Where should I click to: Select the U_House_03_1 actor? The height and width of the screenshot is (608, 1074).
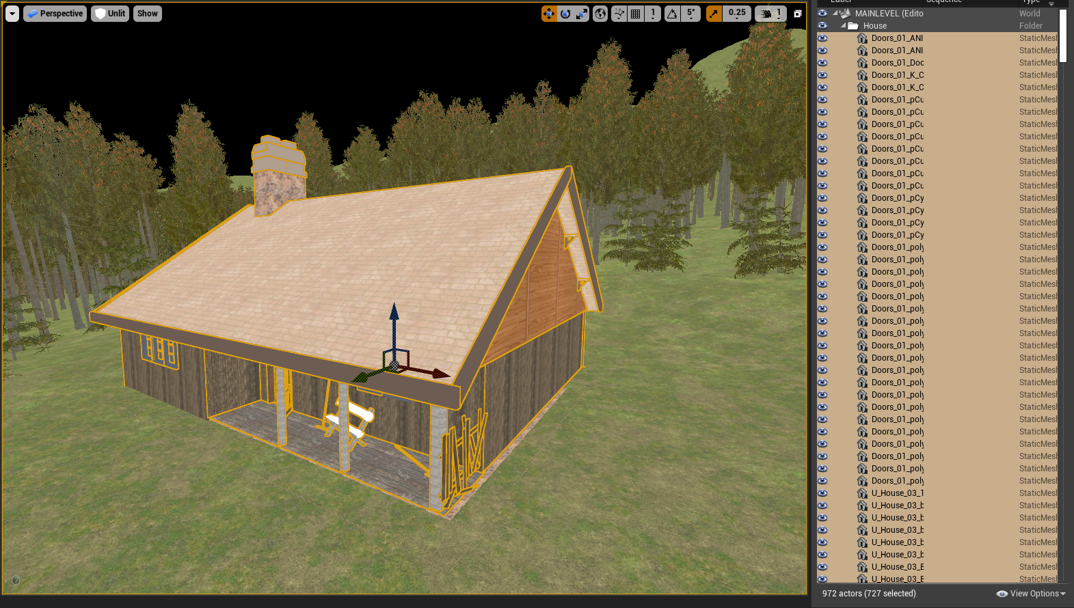(937, 493)
